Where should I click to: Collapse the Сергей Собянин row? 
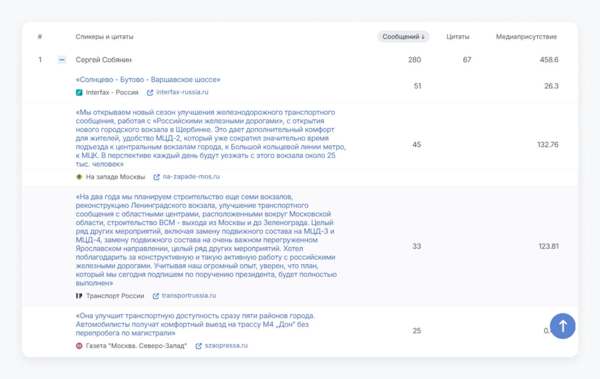[62, 60]
